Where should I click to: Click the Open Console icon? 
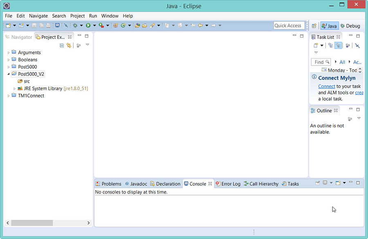[338, 183]
